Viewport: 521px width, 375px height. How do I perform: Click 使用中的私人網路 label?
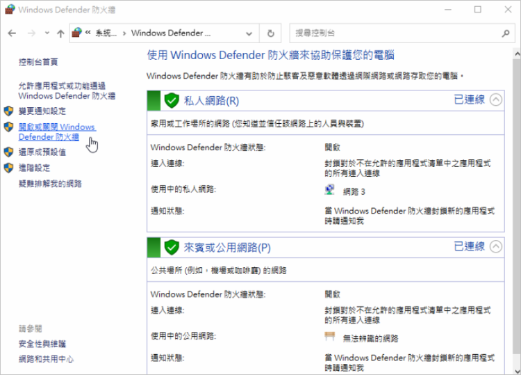tap(183, 189)
